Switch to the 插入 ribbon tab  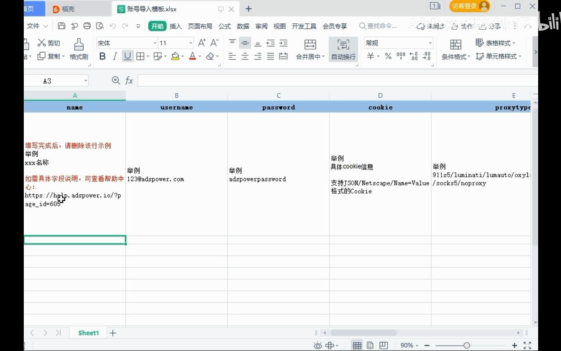tap(176, 26)
